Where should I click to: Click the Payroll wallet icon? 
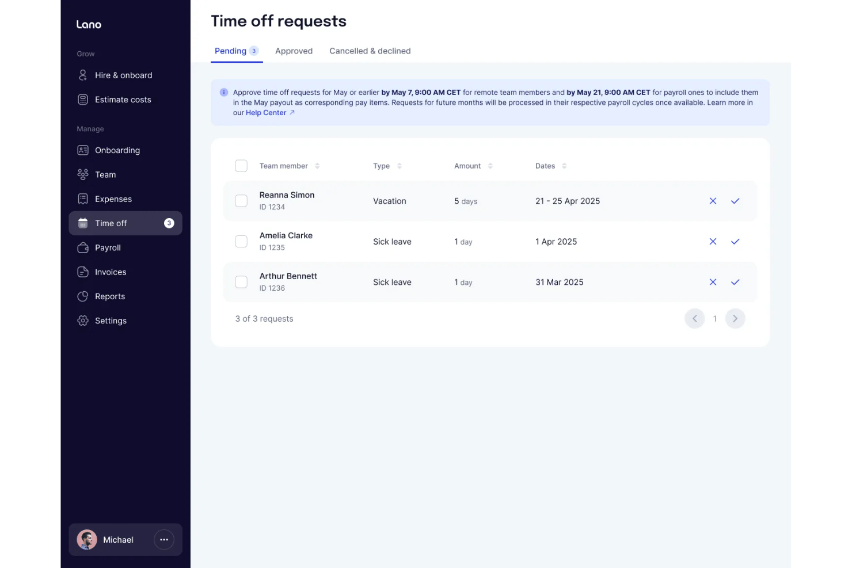[x=83, y=247]
